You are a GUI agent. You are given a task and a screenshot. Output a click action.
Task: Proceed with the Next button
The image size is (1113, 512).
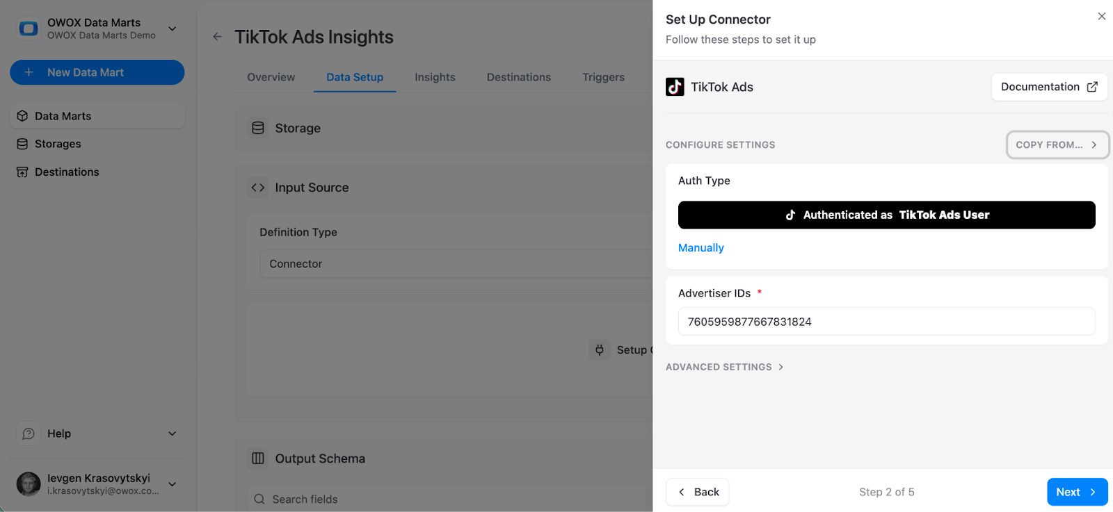(x=1077, y=492)
